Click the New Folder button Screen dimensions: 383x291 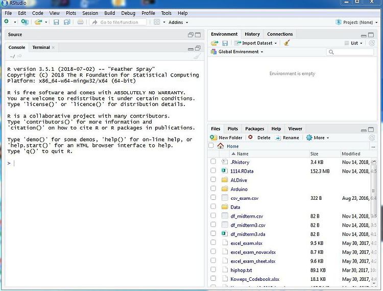(x=226, y=138)
